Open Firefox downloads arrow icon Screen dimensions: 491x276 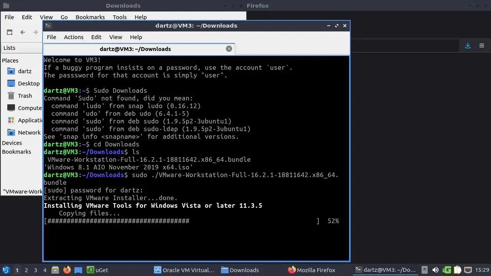tap(468, 46)
